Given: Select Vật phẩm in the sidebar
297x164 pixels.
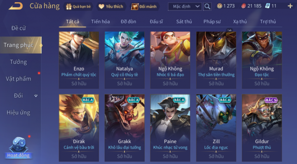Looking at the screenshot, I should click(x=18, y=79).
